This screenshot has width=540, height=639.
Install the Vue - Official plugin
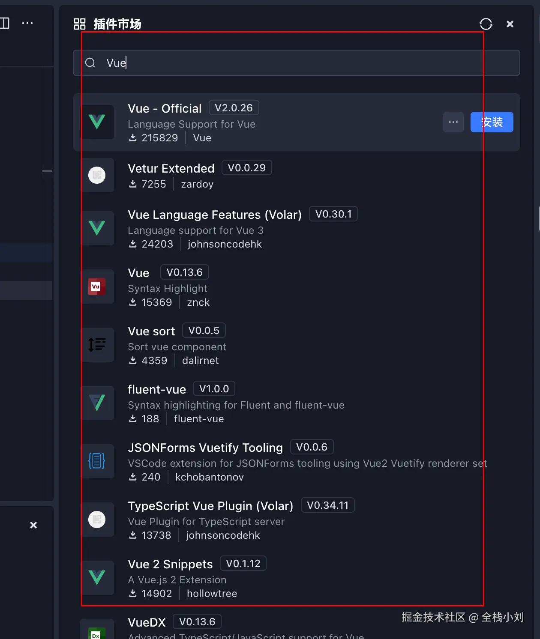pyautogui.click(x=492, y=122)
